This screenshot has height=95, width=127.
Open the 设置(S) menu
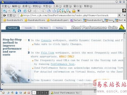tap(67, 6)
